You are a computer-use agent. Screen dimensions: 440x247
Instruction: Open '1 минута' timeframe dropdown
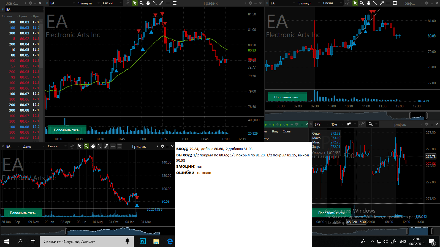[x=88, y=3]
